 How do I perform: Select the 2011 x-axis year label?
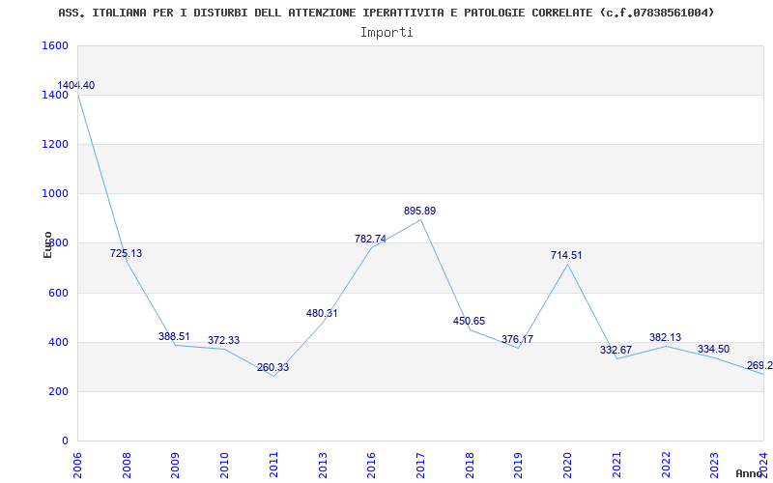pyautogui.click(x=273, y=466)
